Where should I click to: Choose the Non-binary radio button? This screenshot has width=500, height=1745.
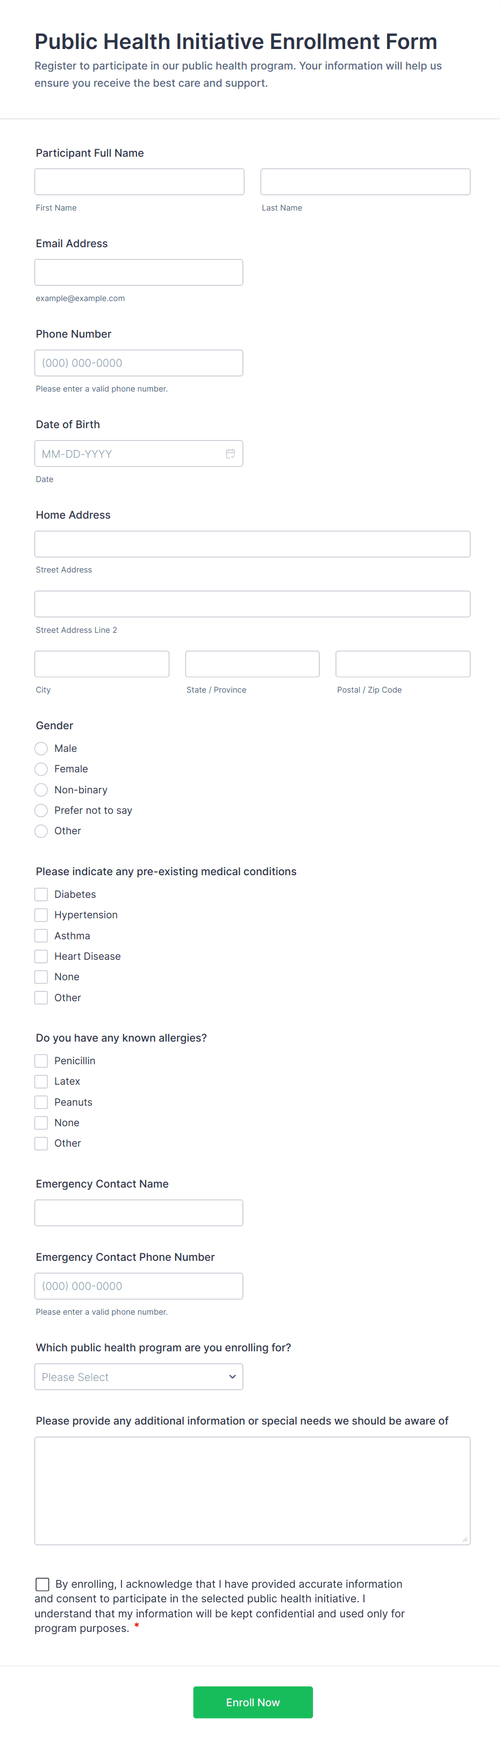pyautogui.click(x=41, y=790)
